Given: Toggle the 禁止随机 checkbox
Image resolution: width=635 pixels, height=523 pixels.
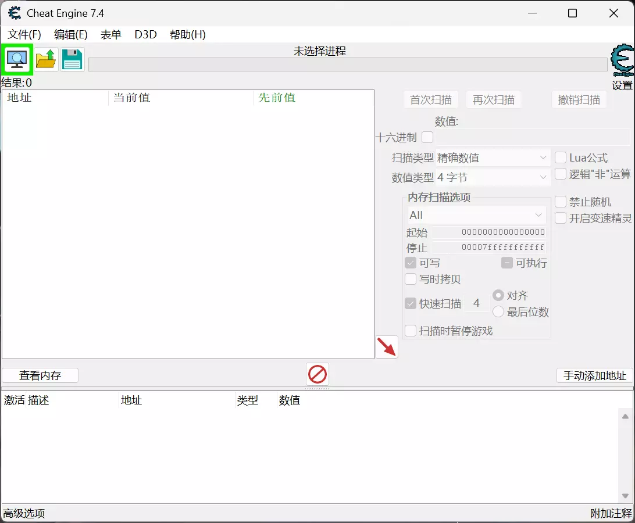Looking at the screenshot, I should (561, 202).
